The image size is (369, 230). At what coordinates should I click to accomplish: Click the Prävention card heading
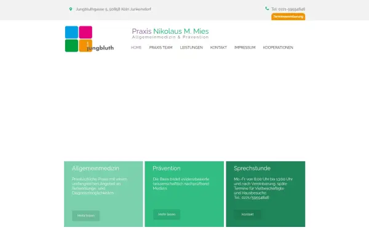click(x=167, y=168)
